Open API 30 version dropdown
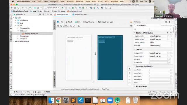This screenshot has width=187, height=105. (78, 22)
